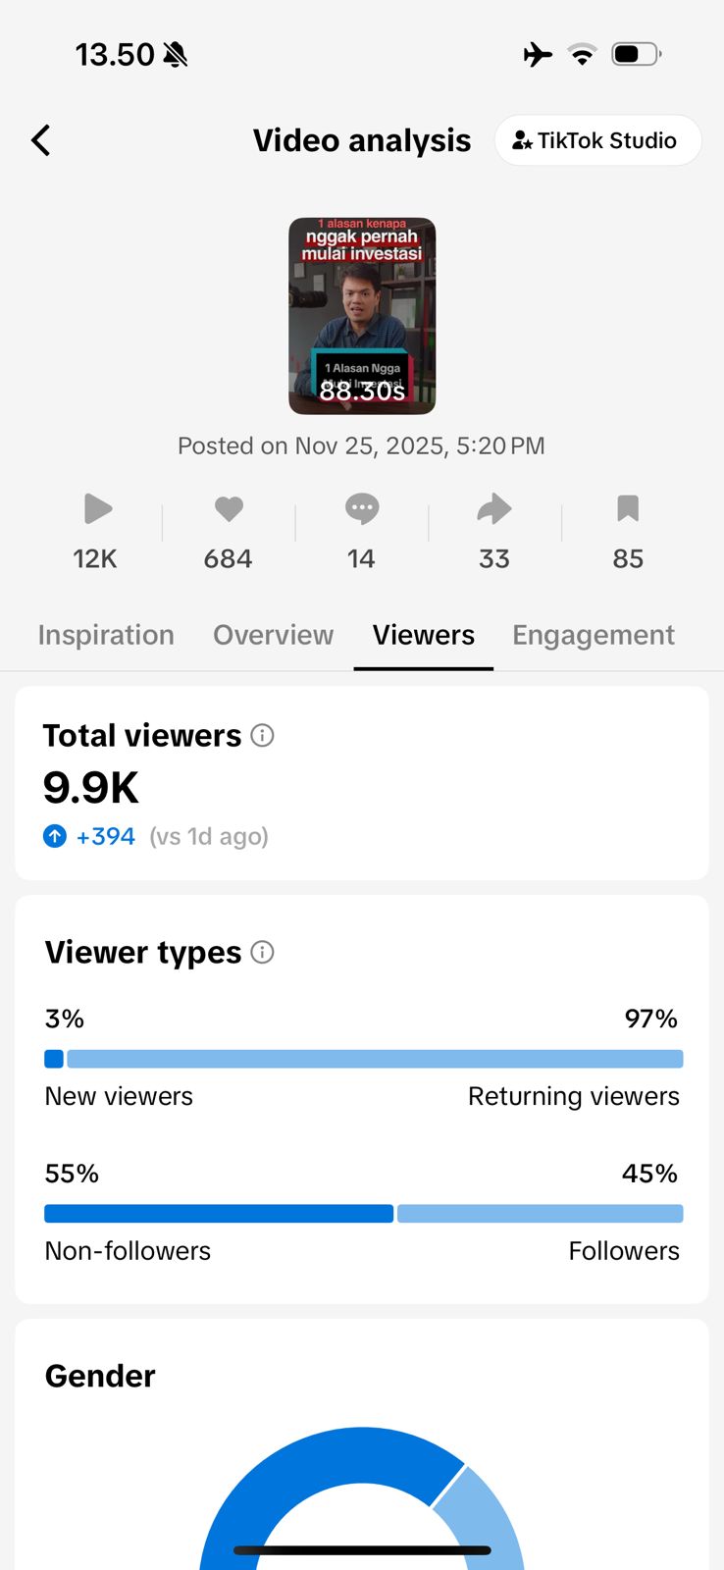Tap the heart likes icon
This screenshot has width=724, height=1570.
229,508
